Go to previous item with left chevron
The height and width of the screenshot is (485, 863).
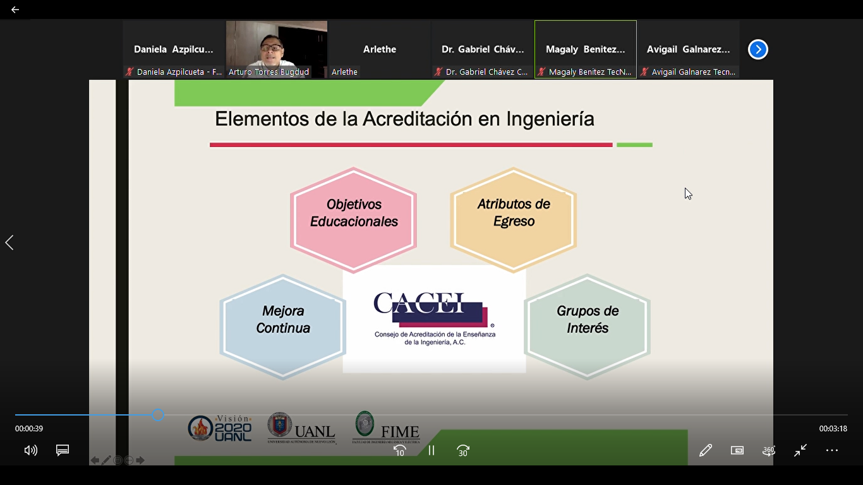click(x=9, y=242)
